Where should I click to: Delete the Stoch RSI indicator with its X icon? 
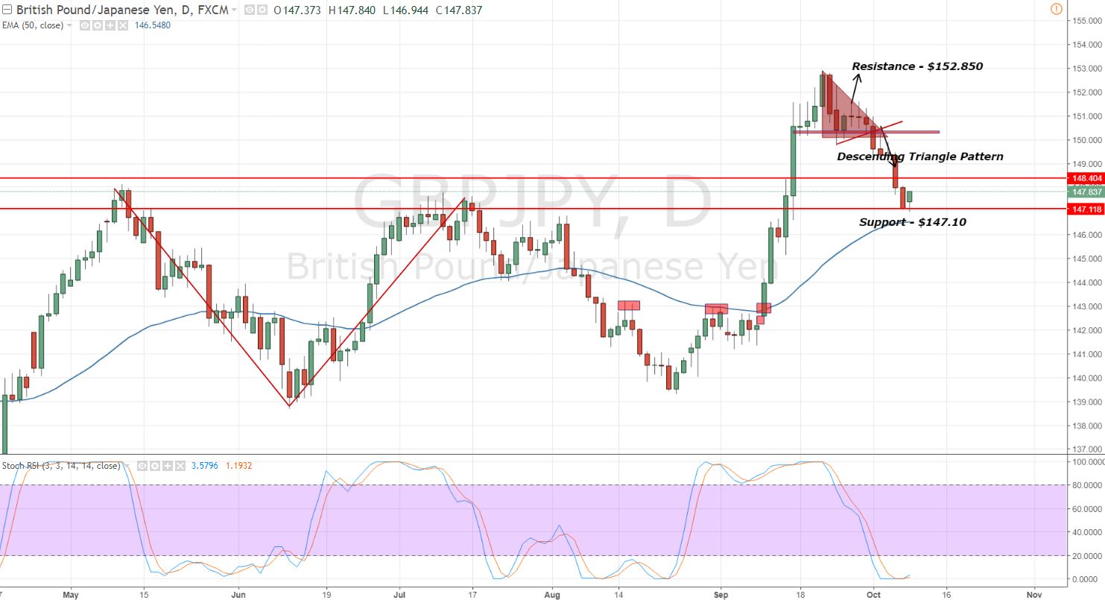[x=180, y=465]
